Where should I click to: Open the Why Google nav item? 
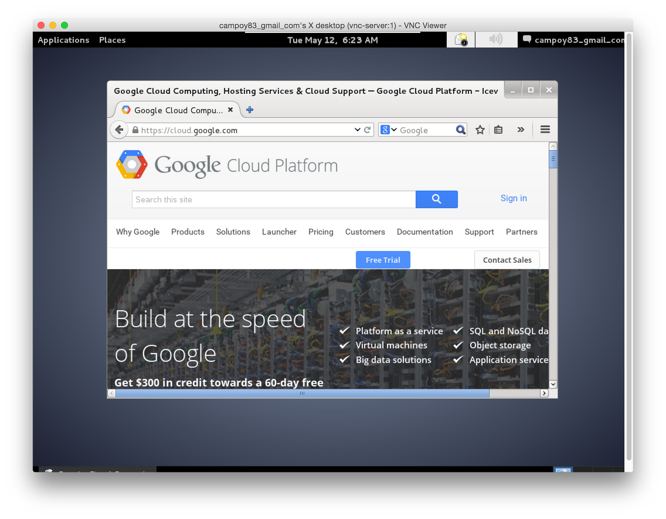138,232
